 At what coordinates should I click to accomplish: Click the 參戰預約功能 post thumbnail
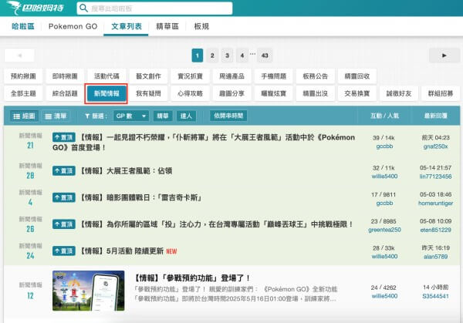point(89,291)
